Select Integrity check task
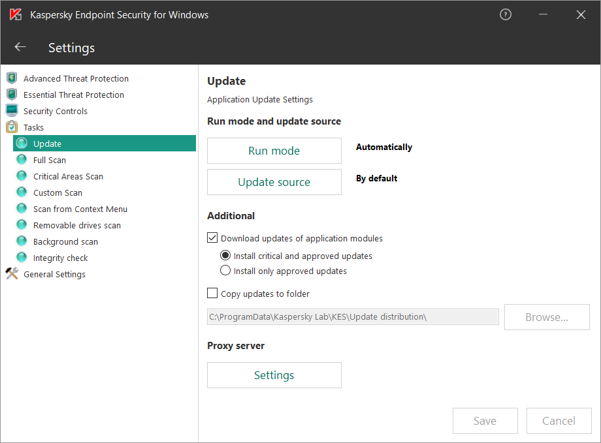The image size is (601, 443). (61, 258)
